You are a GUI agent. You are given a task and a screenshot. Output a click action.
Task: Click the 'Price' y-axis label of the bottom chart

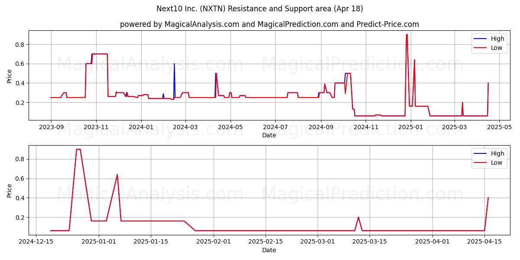[x=10, y=190]
